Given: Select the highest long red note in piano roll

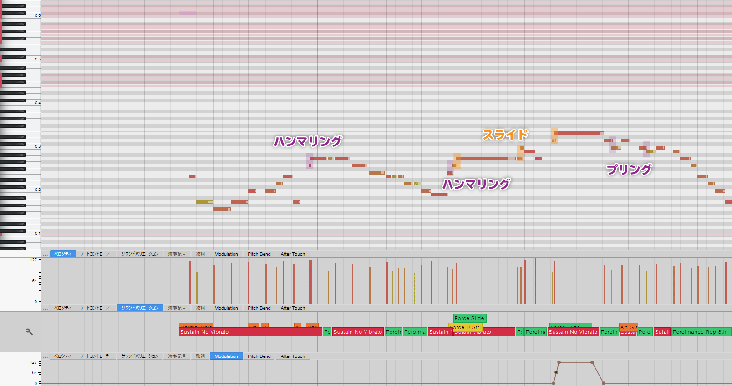Looking at the screenshot, I should click(x=579, y=133).
